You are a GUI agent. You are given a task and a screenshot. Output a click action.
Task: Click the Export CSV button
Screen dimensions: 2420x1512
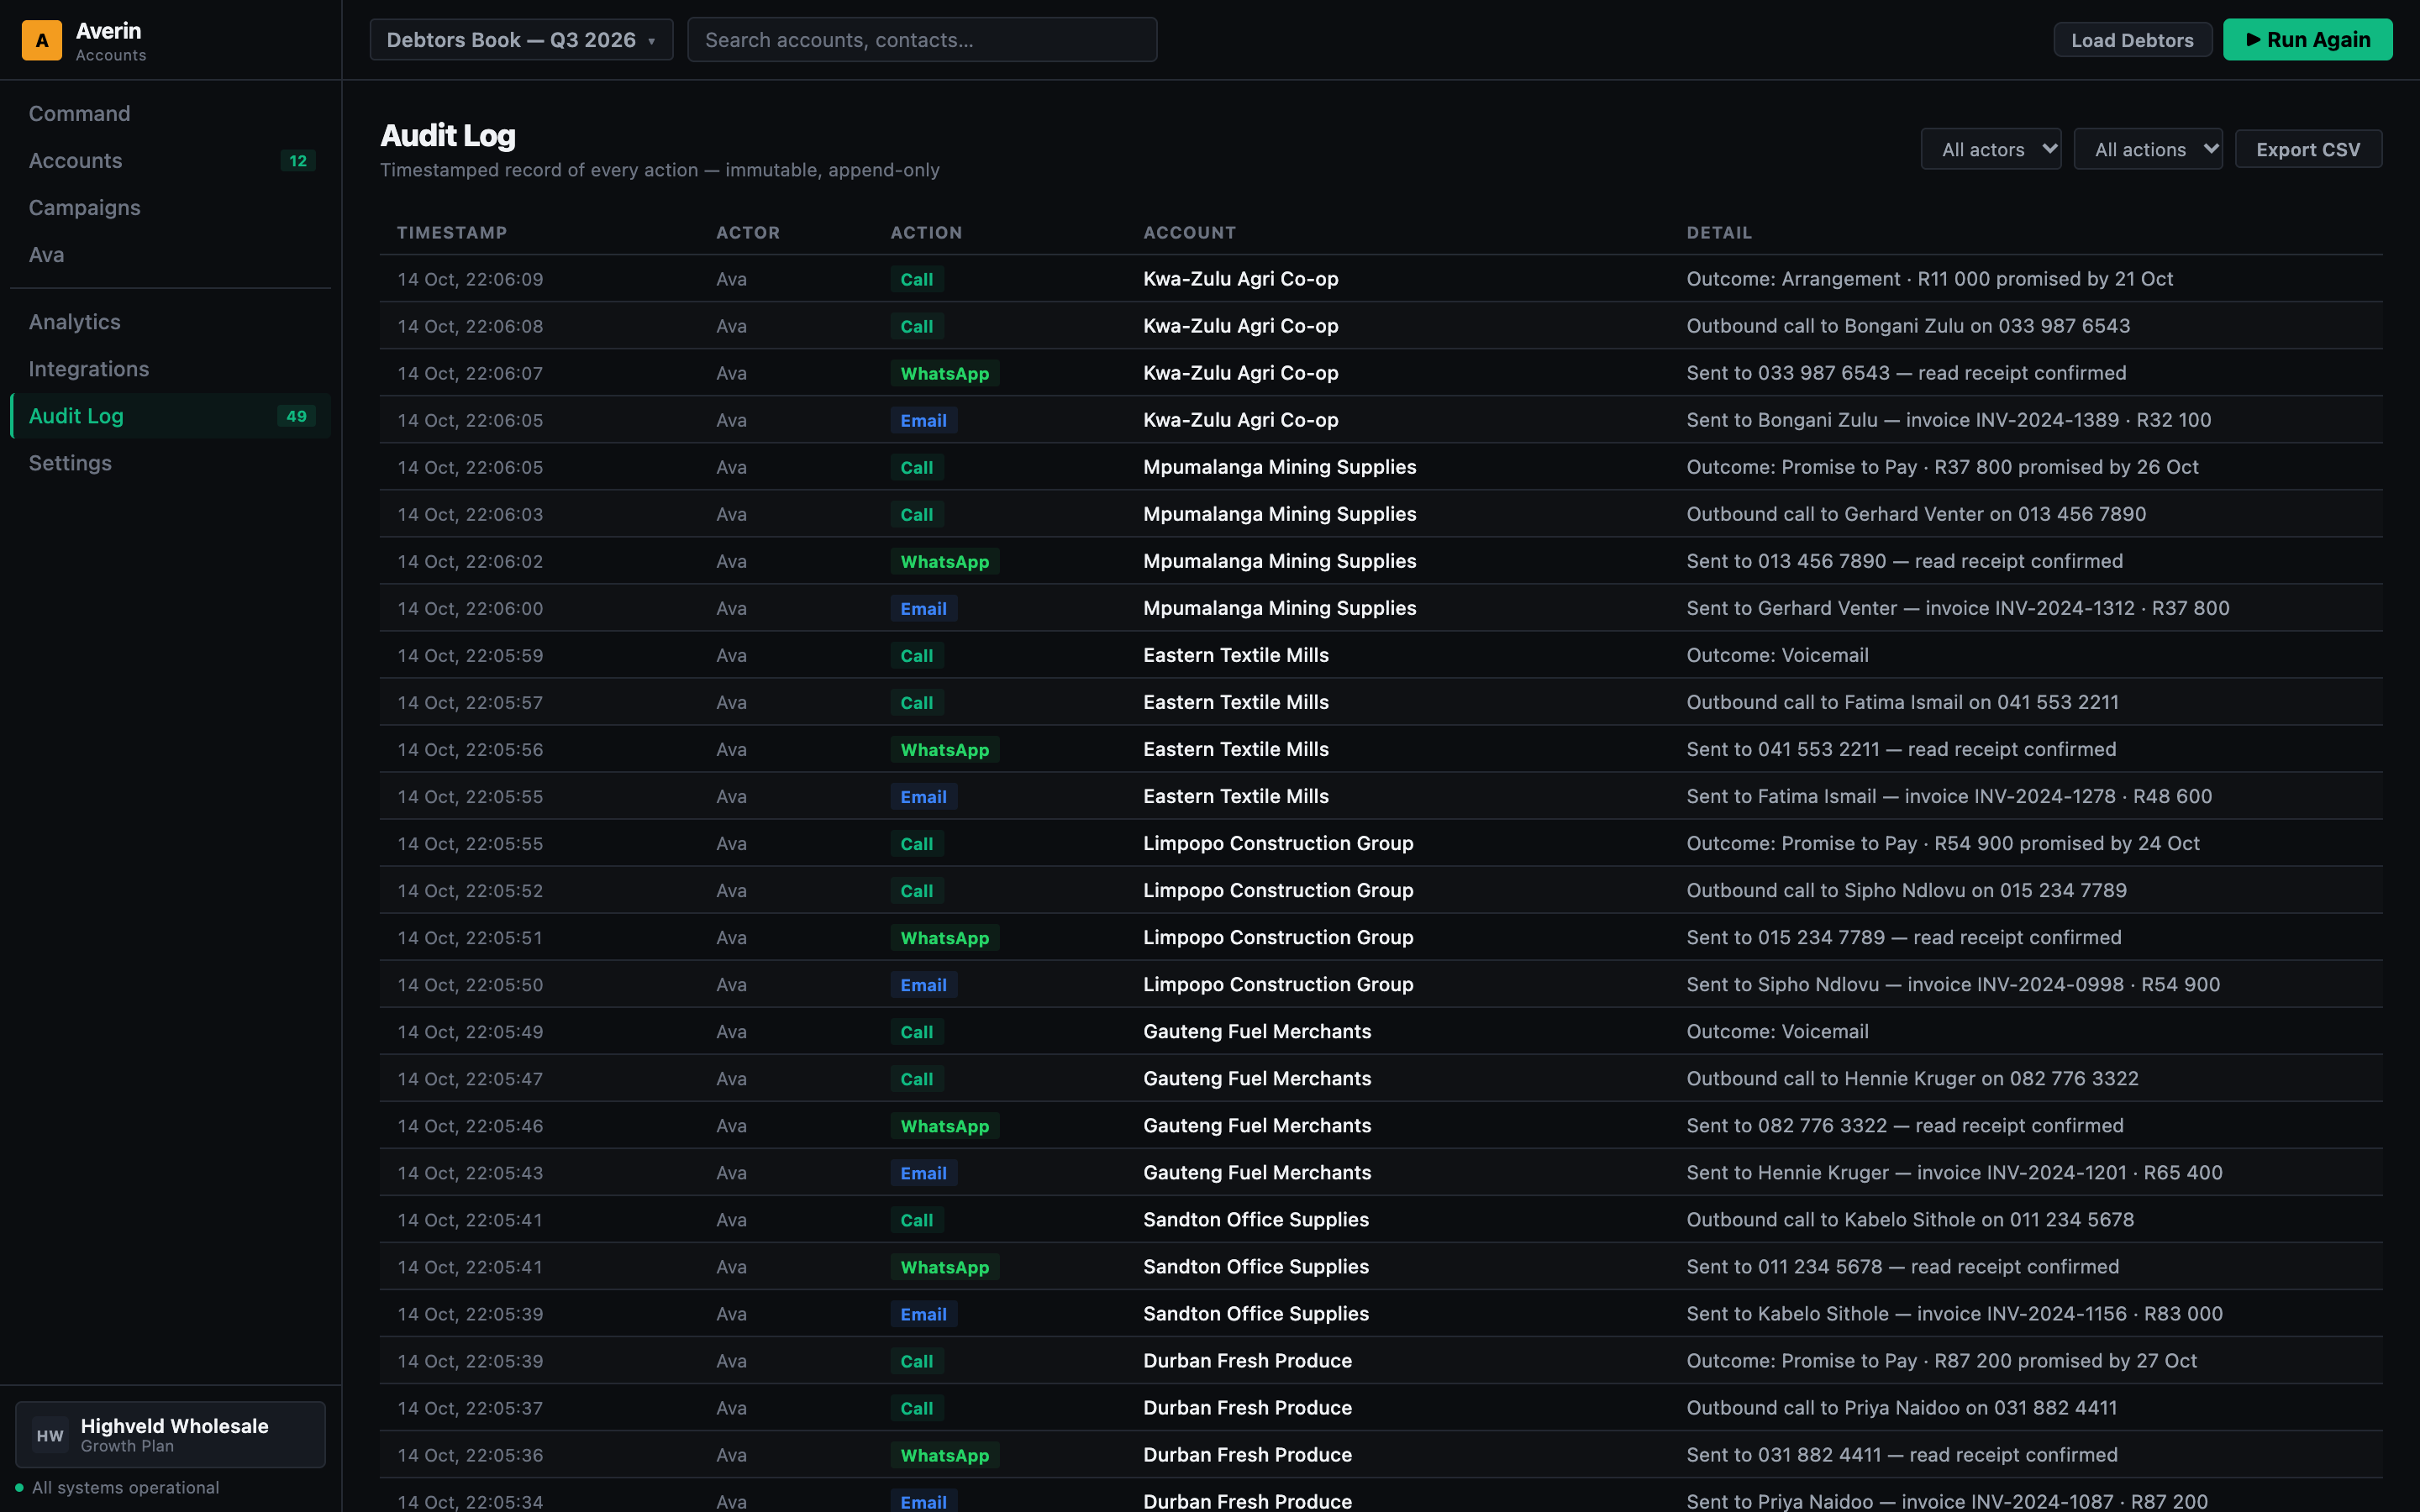click(2308, 149)
